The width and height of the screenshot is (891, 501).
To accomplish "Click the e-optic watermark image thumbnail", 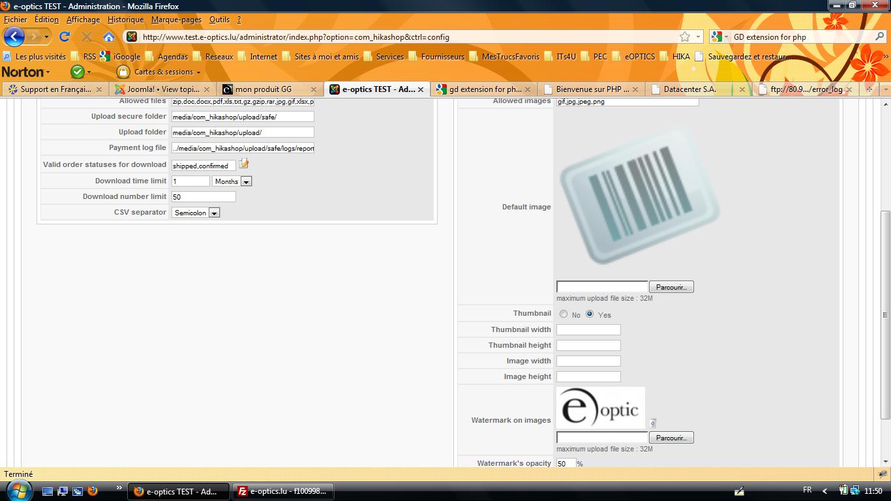I will 601,408.
